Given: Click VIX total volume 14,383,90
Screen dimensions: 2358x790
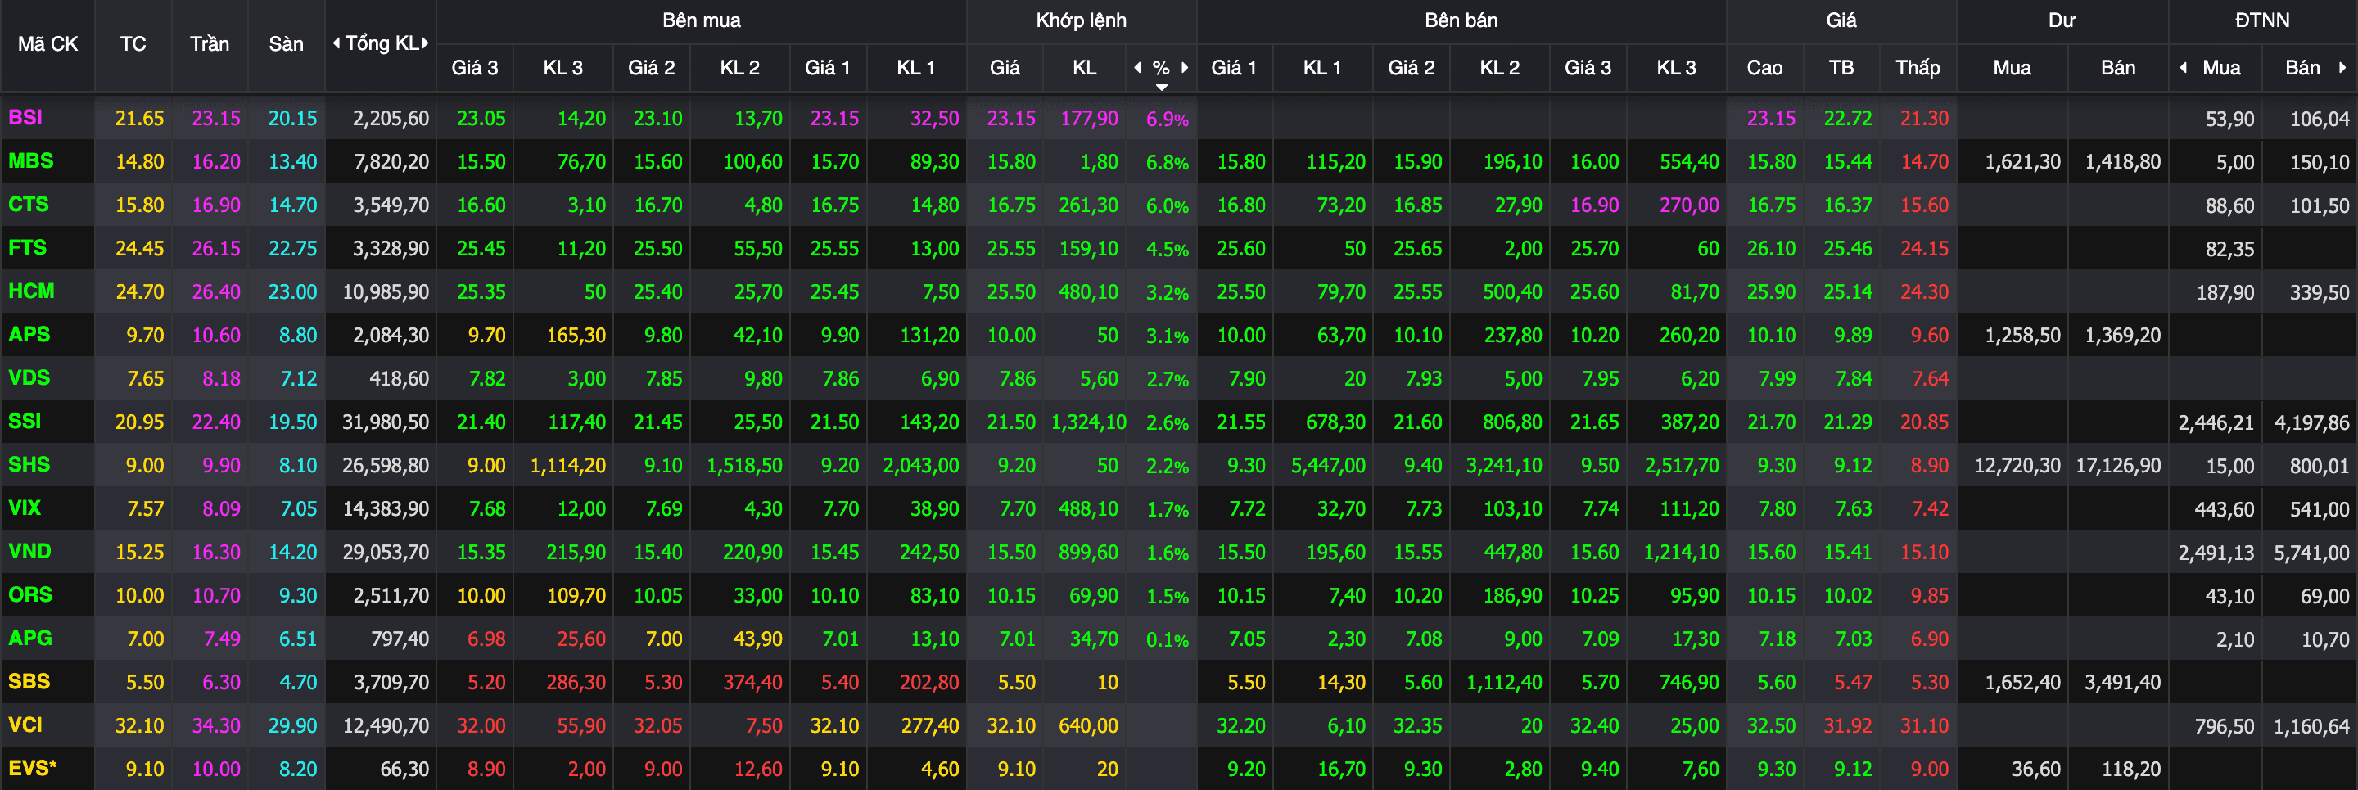Looking at the screenshot, I should point(386,509).
